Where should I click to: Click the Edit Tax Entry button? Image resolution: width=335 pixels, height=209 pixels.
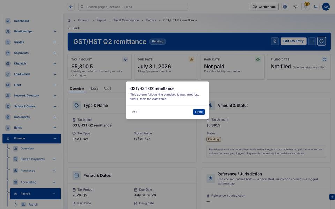coord(293,41)
